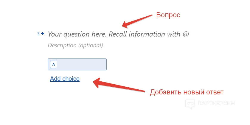The width and height of the screenshot is (250, 125).
Task: Click the tail of the long red arrow near "Добавить"
Action: tap(144, 90)
